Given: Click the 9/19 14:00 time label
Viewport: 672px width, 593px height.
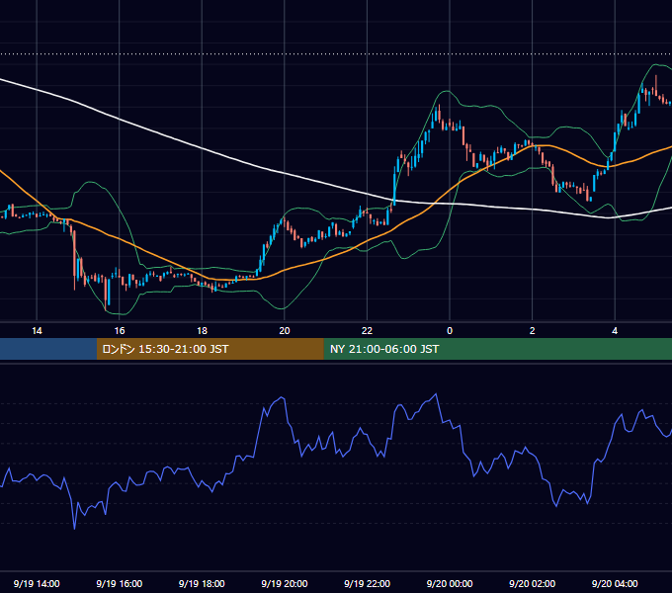Looking at the screenshot, I should 37,583.
